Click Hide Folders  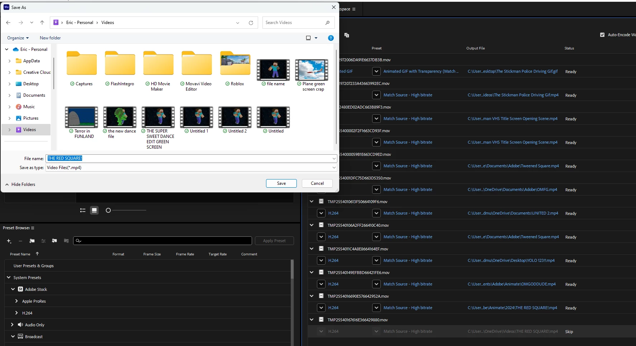(20, 184)
